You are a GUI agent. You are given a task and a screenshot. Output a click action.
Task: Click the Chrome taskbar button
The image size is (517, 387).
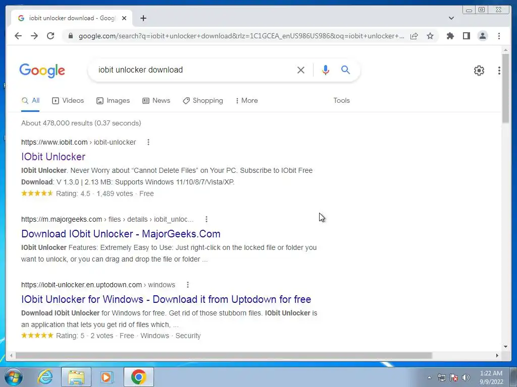(x=139, y=377)
